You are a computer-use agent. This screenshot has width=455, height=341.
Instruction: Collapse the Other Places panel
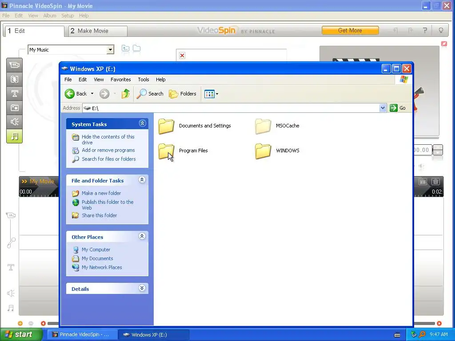[x=142, y=236]
